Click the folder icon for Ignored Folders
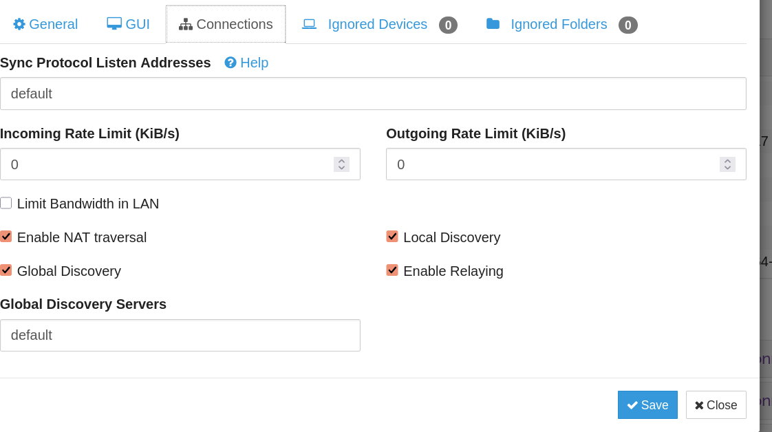This screenshot has height=432, width=772. pos(493,24)
